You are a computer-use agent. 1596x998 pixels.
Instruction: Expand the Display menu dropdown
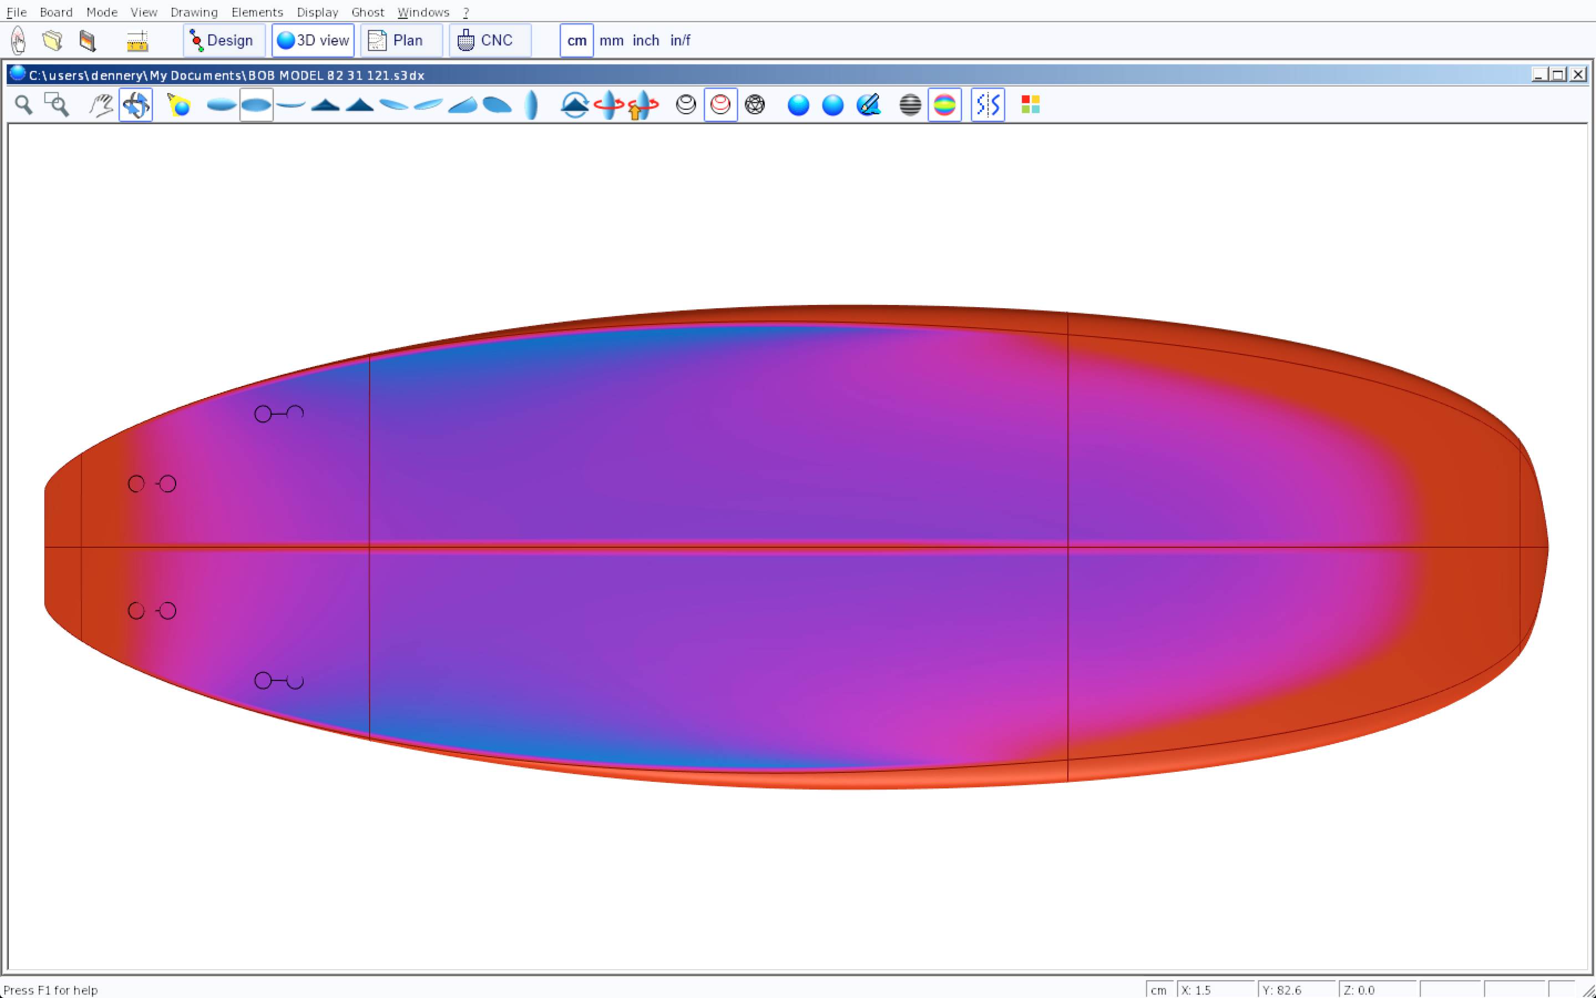(317, 12)
